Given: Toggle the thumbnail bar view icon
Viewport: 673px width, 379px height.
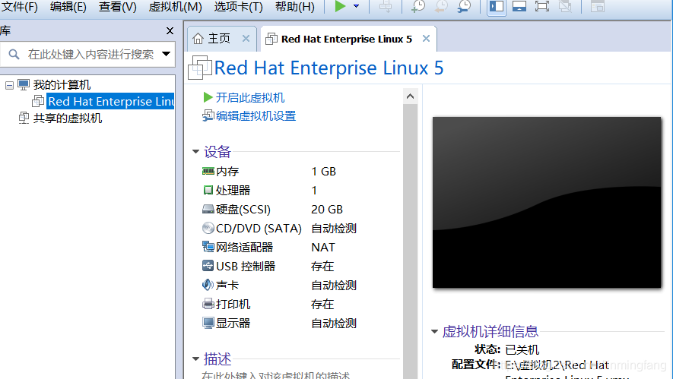Looking at the screenshot, I should click(x=519, y=6).
